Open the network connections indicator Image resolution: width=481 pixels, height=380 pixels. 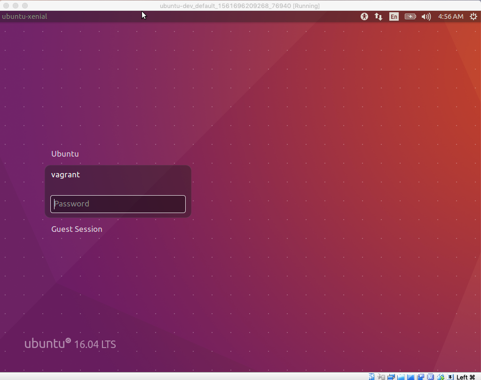pyautogui.click(x=378, y=16)
